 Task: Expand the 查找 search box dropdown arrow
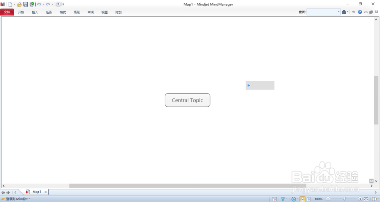coord(339,12)
